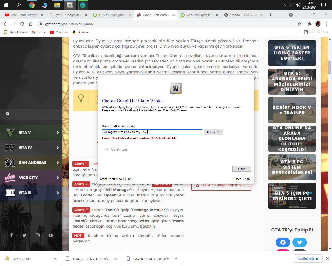Open GTA Online'da Araba Klonlama card

292,139
